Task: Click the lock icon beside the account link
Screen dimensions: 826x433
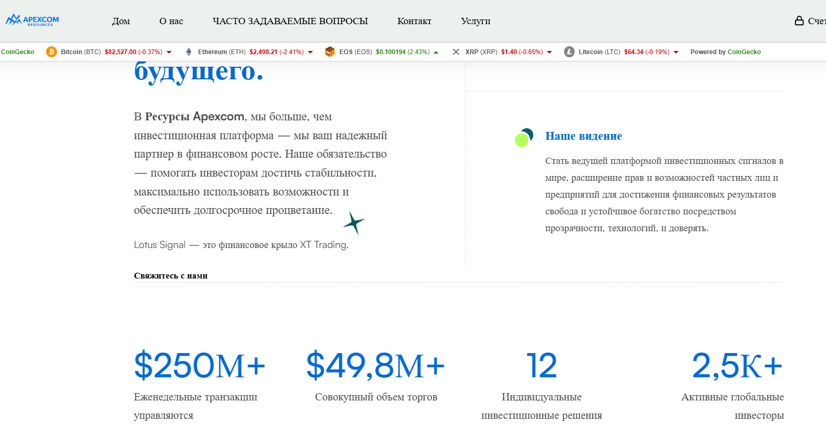Action: [799, 20]
